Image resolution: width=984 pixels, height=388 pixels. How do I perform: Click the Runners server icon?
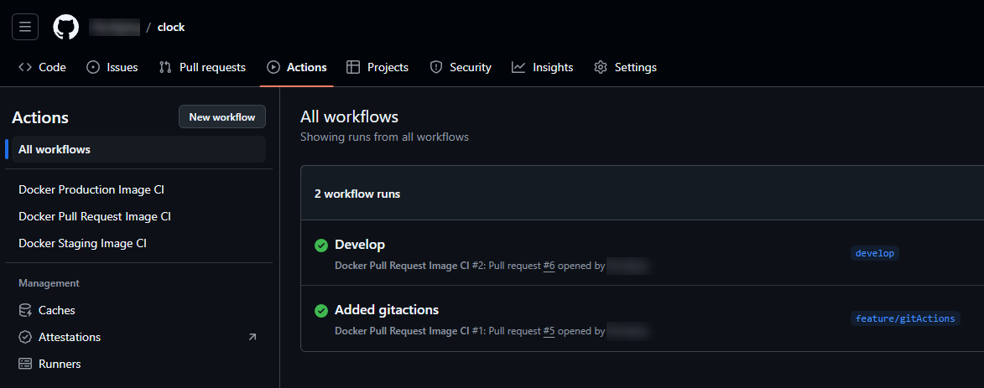coord(25,365)
